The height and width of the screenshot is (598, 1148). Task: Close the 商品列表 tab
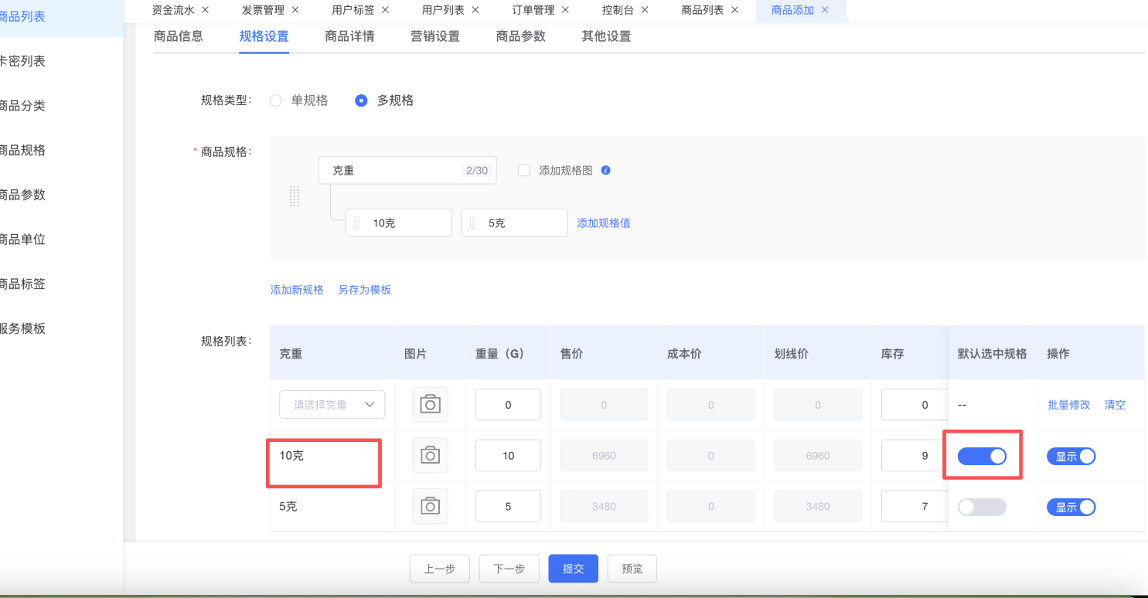pyautogui.click(x=734, y=10)
